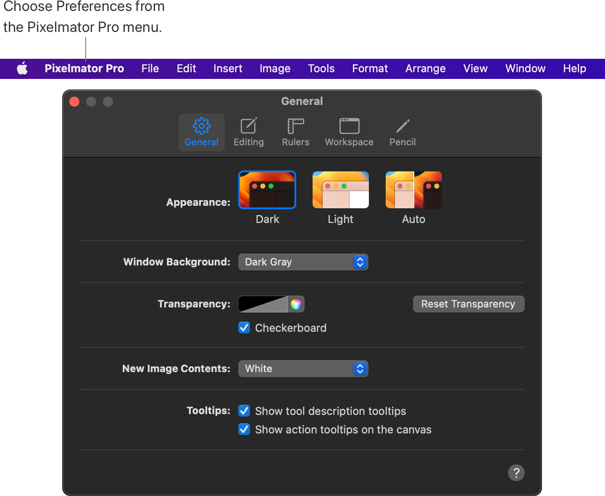
Task: Switch to the Editing preferences tab
Action: [249, 132]
